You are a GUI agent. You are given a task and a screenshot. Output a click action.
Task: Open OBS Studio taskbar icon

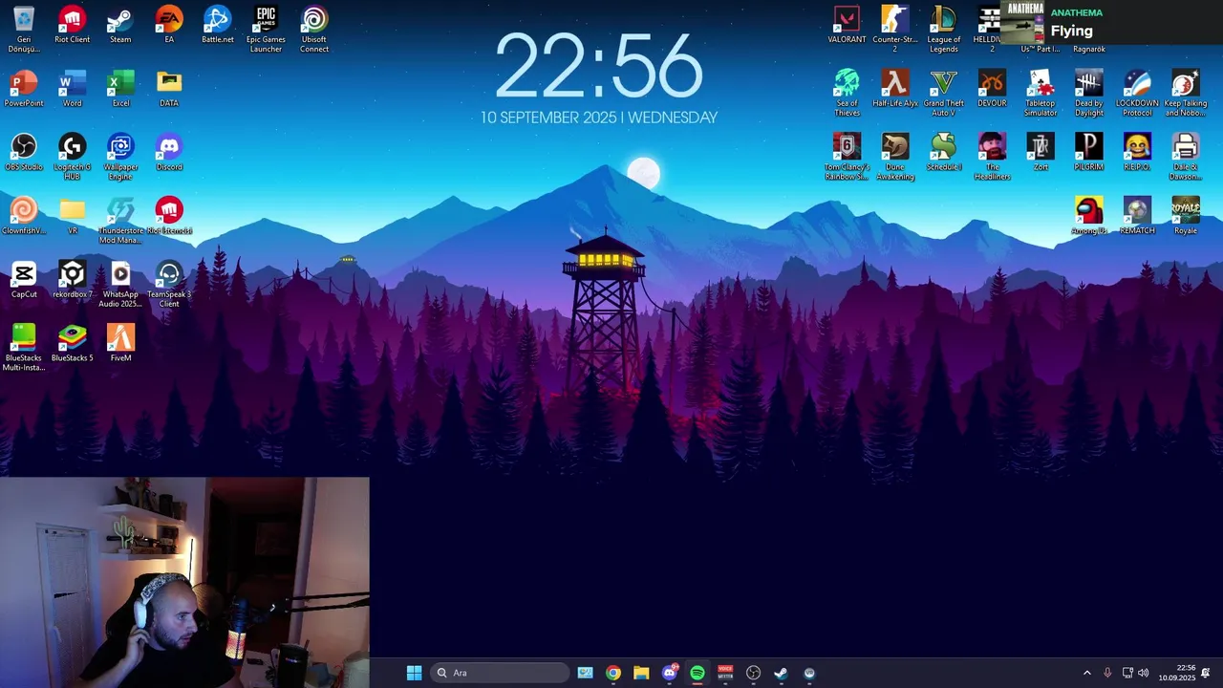point(753,673)
